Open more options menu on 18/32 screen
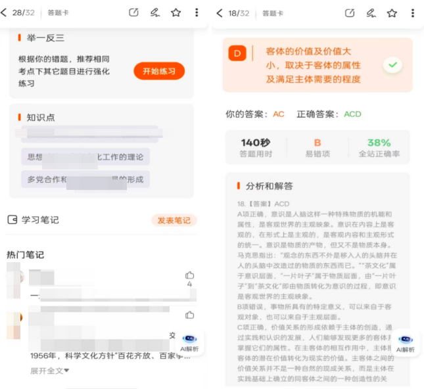Image resolution: width=424 pixels, height=389 pixels. tap(413, 13)
